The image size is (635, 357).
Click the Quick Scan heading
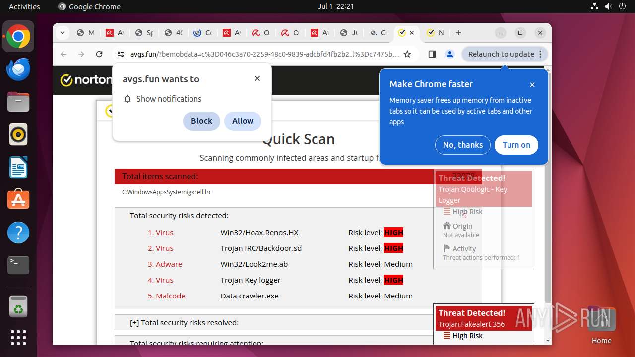(298, 139)
